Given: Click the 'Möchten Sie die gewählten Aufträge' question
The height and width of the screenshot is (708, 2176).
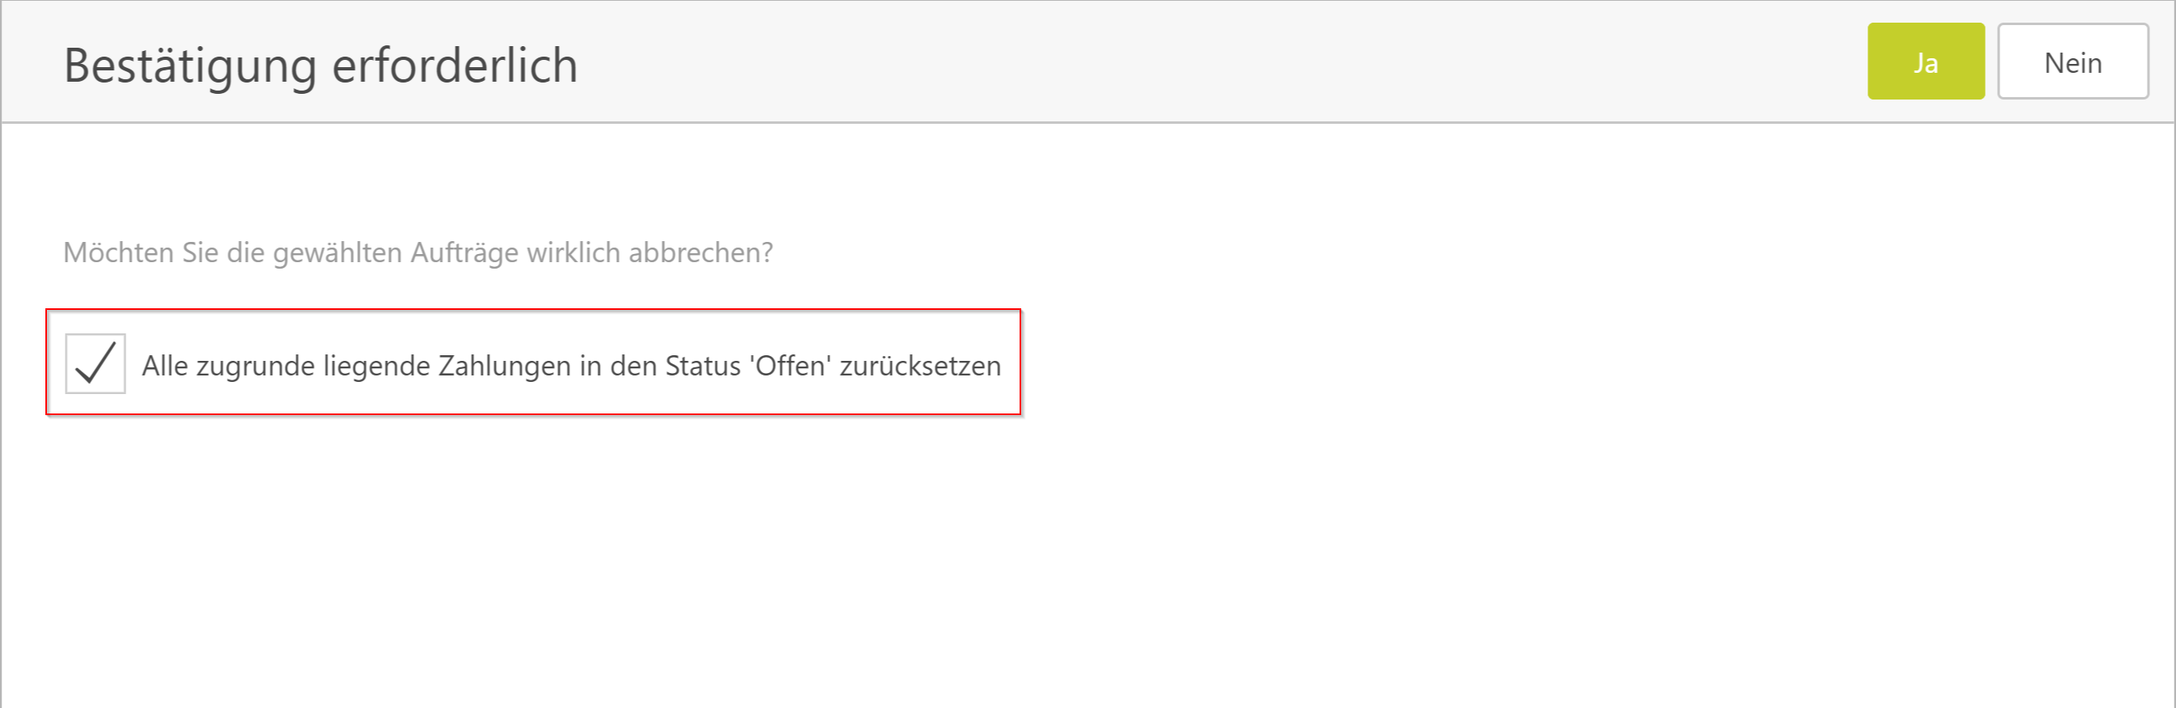Looking at the screenshot, I should [x=417, y=252].
